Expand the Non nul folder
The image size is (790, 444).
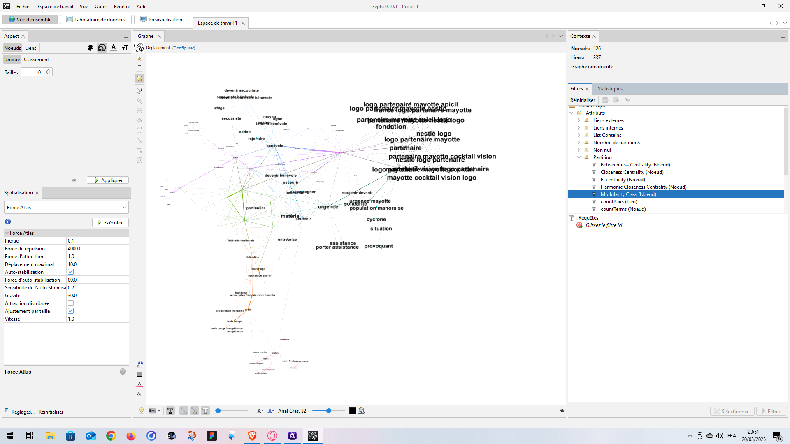(x=579, y=150)
